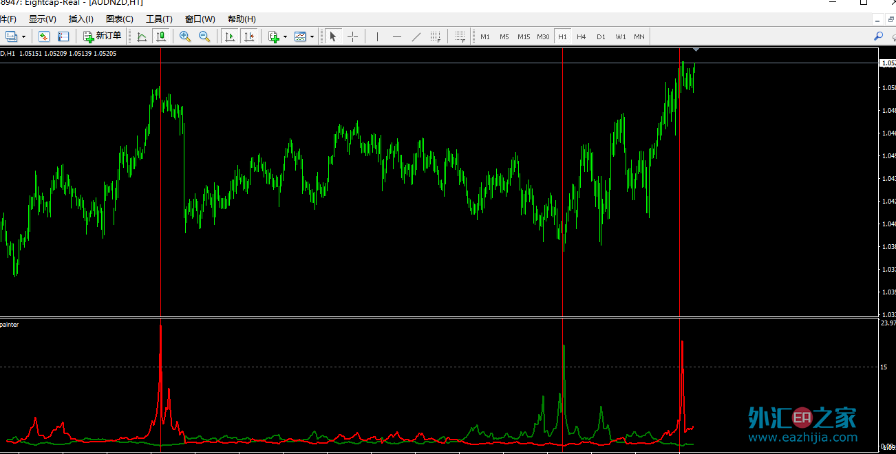Switch to W1 weekly timeframe

pyautogui.click(x=621, y=36)
